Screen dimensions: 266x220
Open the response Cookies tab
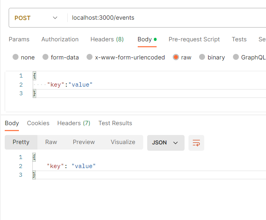(38, 123)
